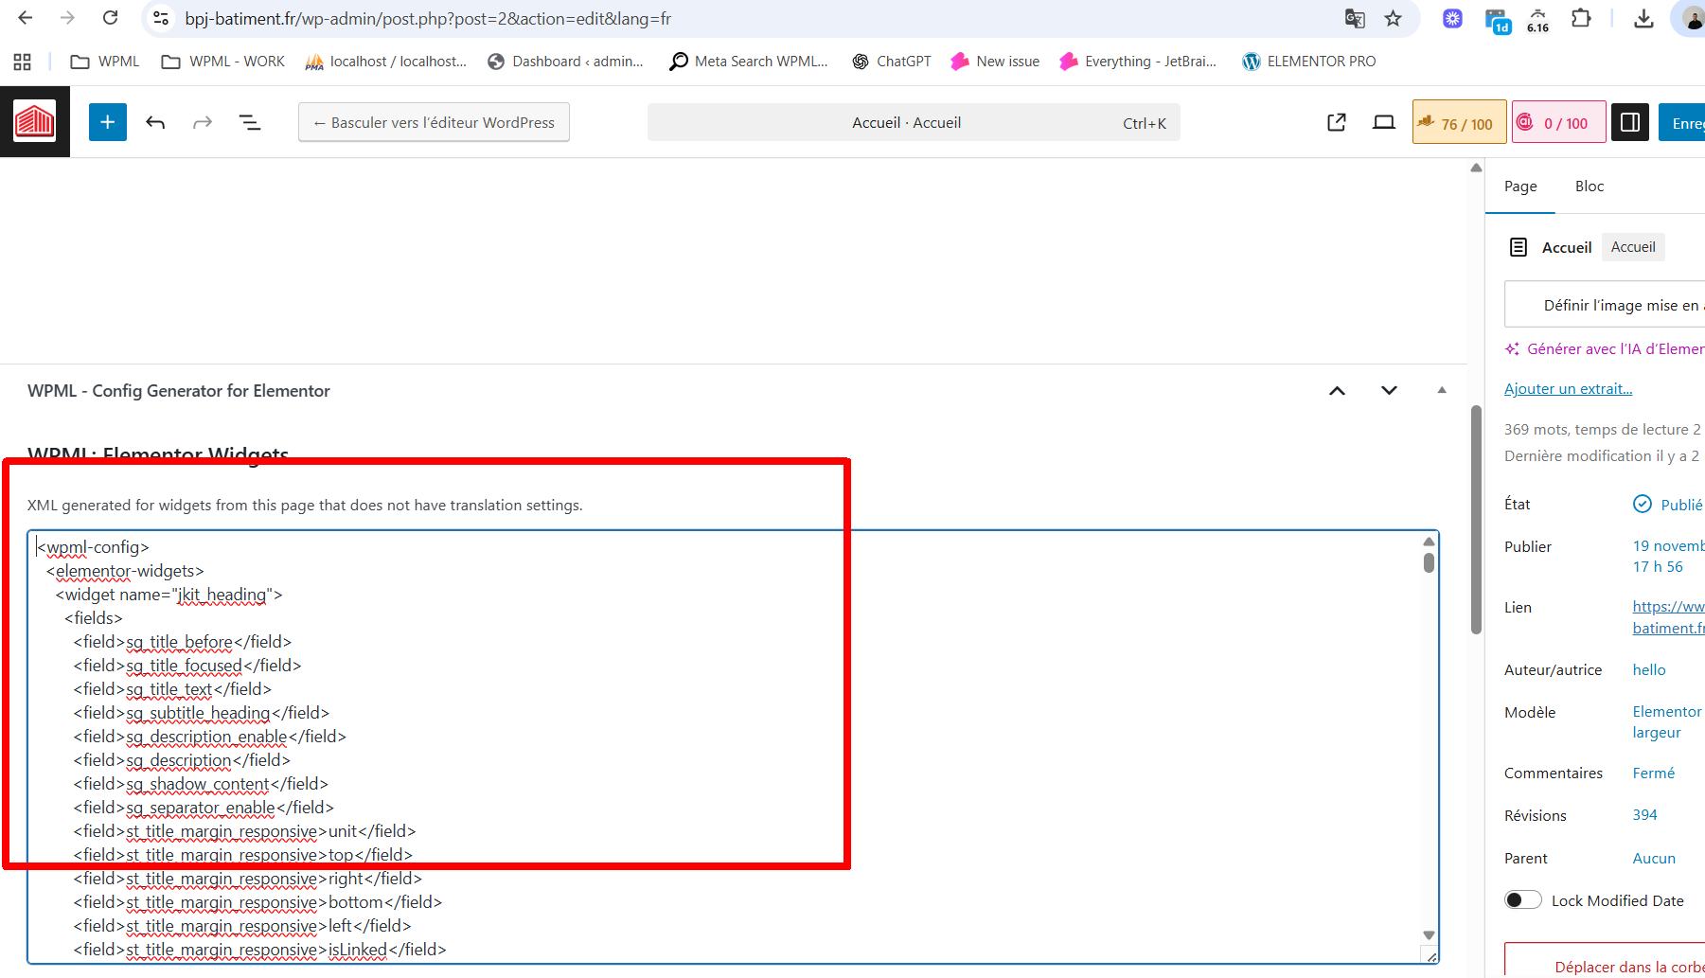Open the browser extensions puzzle menu

pyautogui.click(x=1581, y=18)
